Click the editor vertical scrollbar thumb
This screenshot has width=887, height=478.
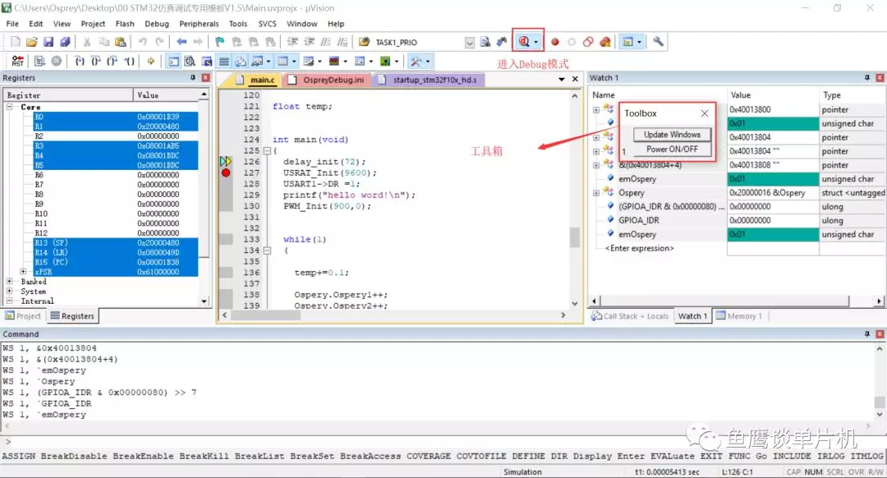[x=574, y=237]
